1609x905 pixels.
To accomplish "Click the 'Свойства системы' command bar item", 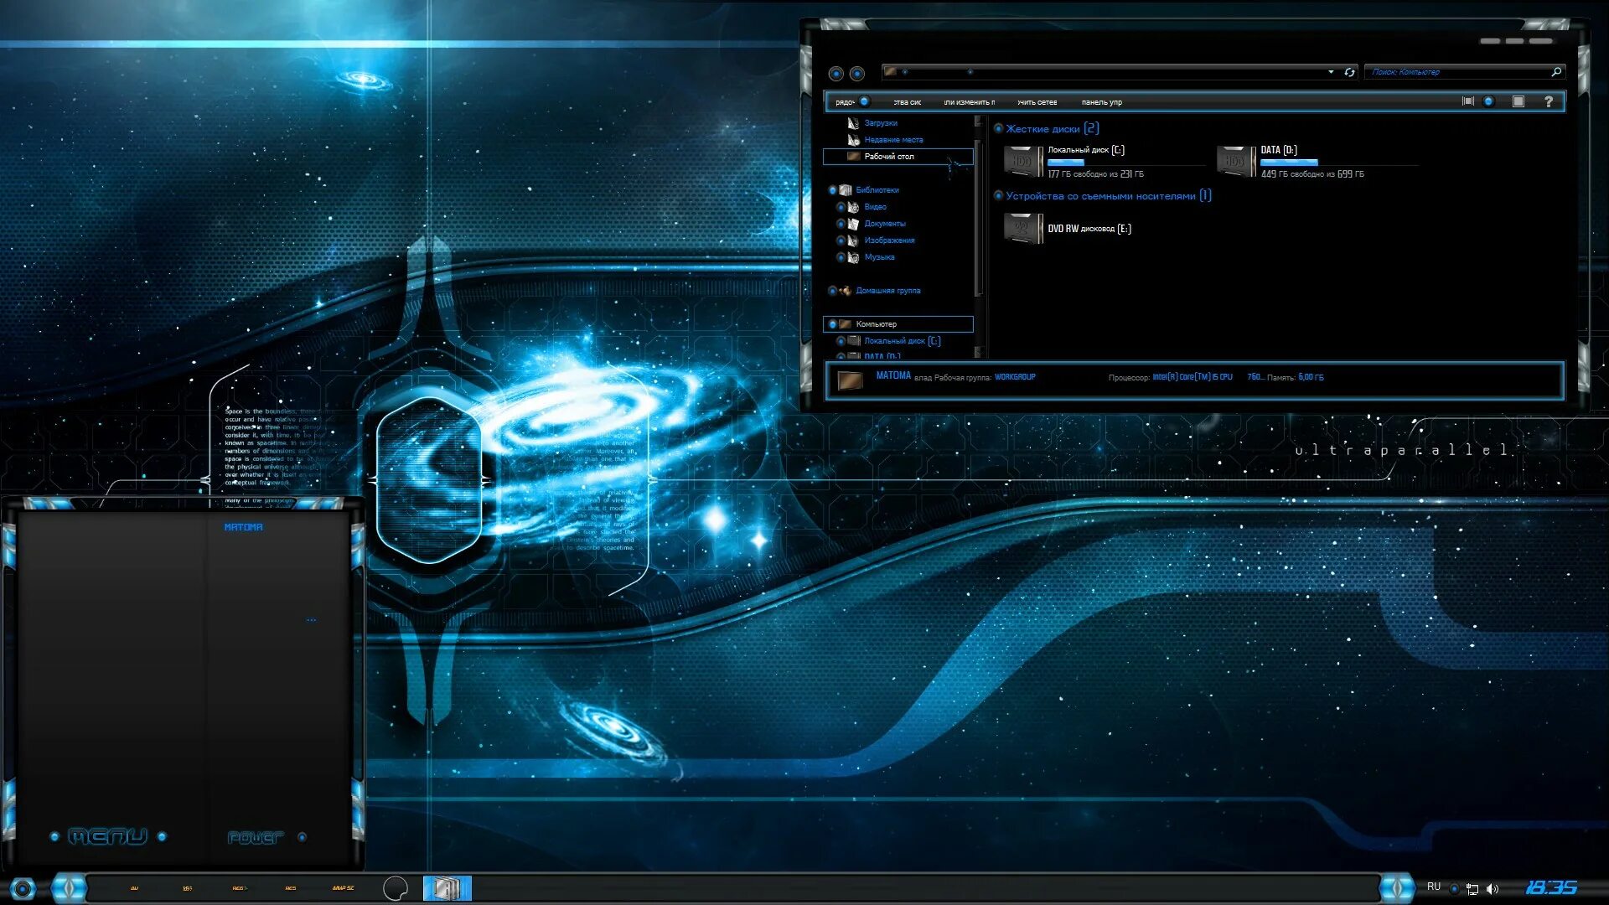I will [907, 102].
